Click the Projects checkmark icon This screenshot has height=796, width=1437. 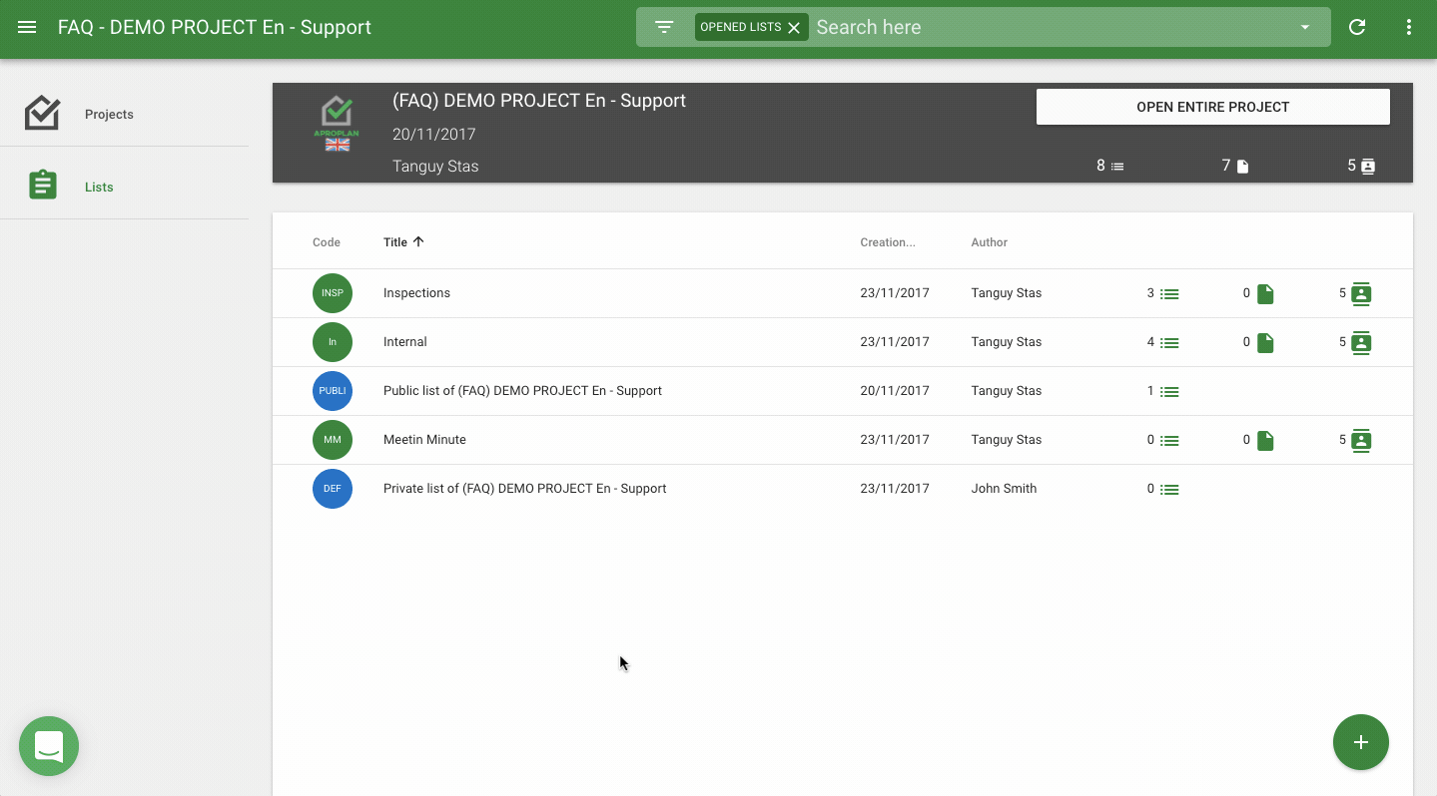click(x=42, y=113)
